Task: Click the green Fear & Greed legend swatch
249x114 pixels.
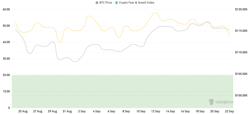Action: 117,3
